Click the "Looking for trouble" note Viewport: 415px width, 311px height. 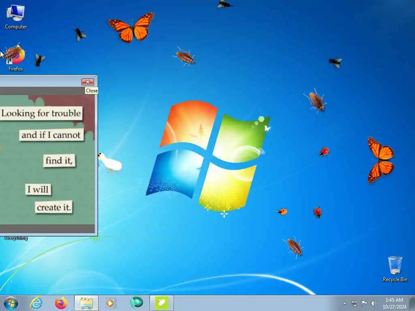(41, 113)
